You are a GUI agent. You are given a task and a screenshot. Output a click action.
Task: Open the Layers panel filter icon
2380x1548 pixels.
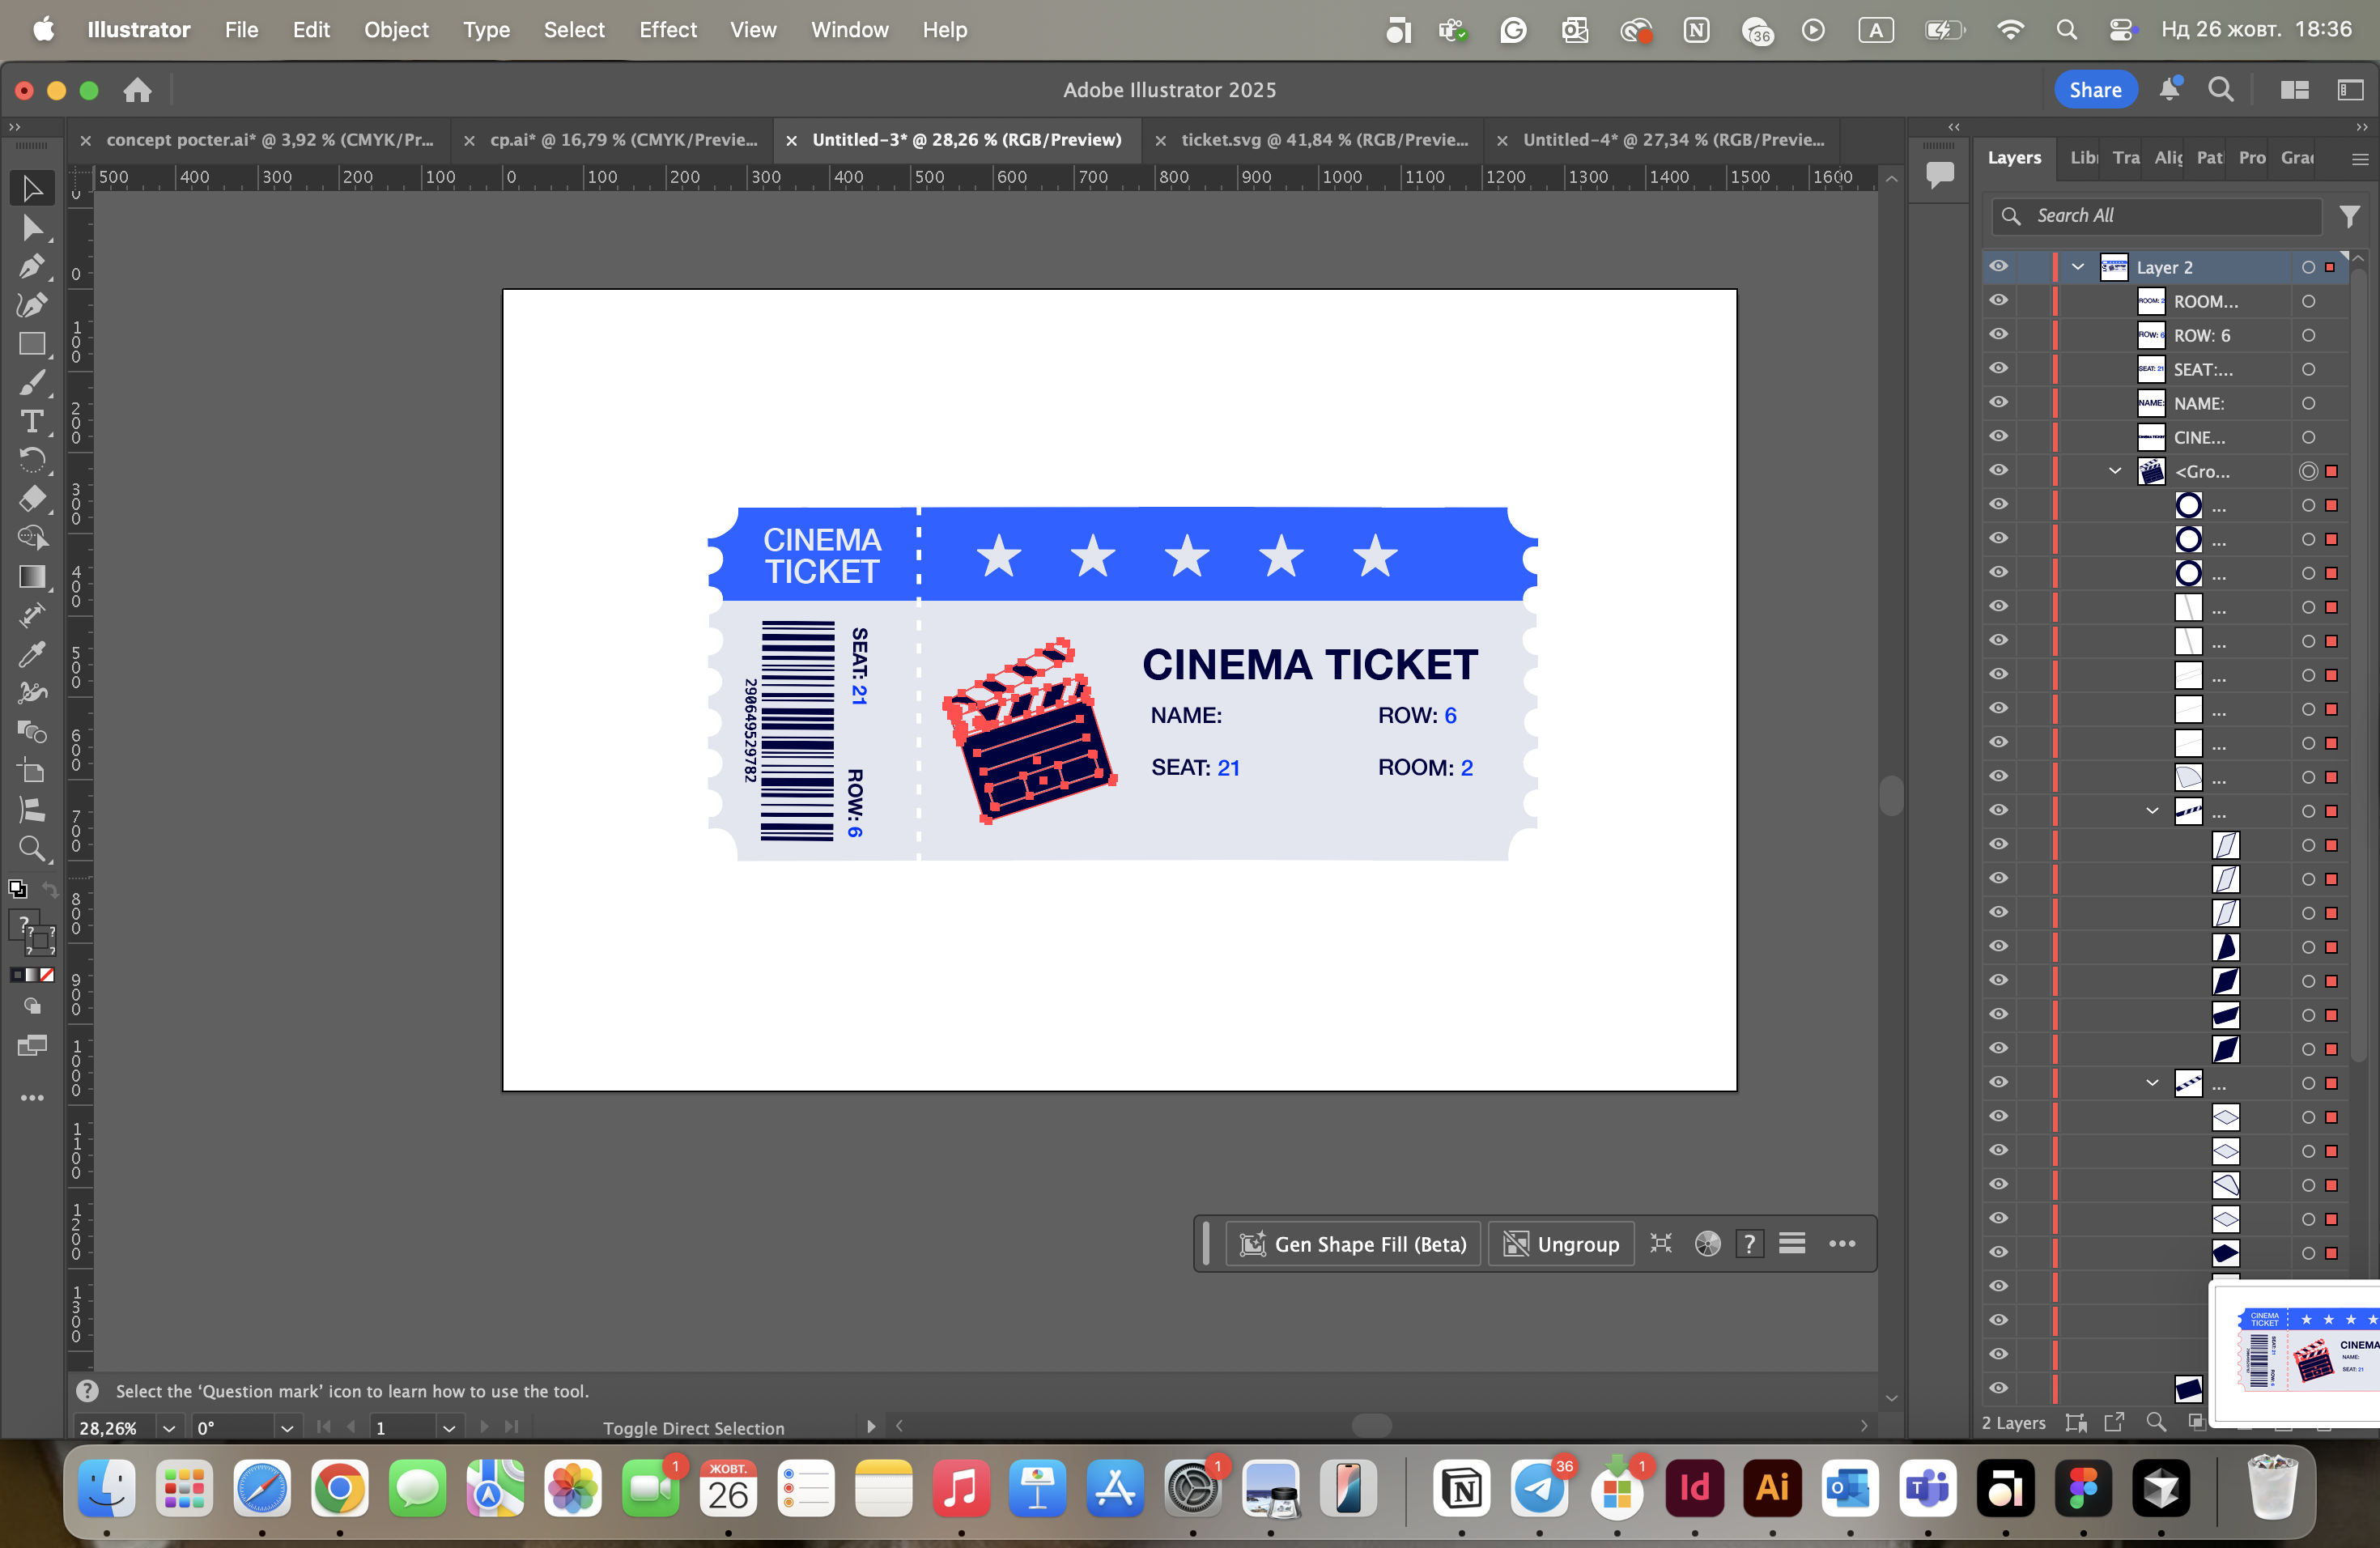(2349, 216)
